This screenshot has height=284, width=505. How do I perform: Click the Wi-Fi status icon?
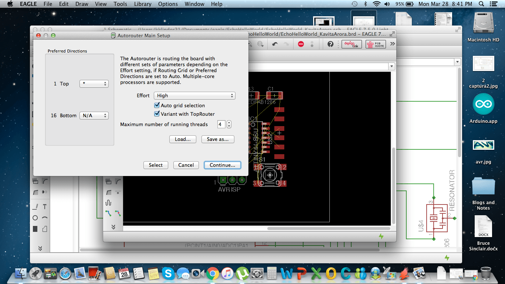click(377, 4)
